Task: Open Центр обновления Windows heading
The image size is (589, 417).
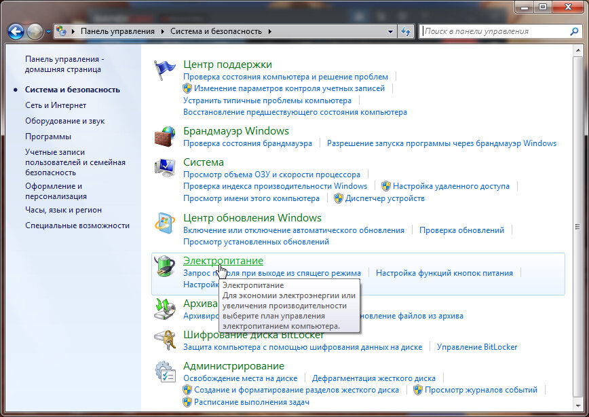Action: pos(252,218)
